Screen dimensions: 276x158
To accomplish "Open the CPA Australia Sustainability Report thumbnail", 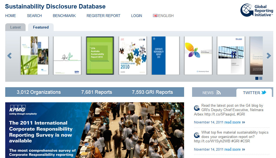I will click(100, 56).
